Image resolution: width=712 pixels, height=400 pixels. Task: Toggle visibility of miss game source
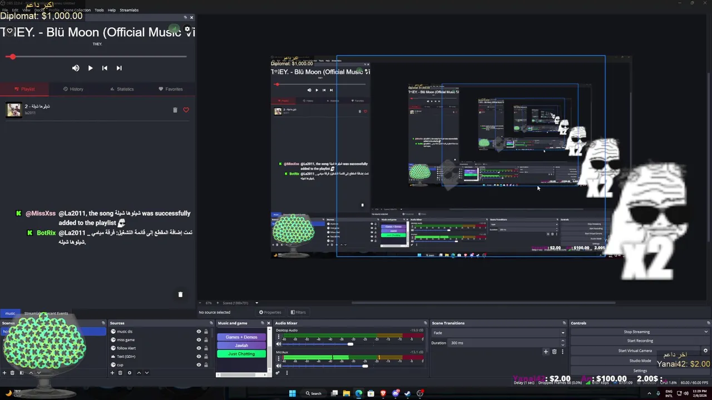tap(199, 340)
